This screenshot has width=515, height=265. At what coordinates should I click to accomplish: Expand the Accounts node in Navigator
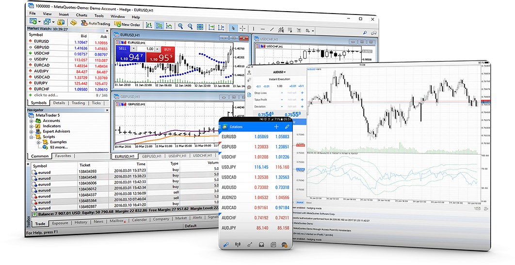click(32, 121)
